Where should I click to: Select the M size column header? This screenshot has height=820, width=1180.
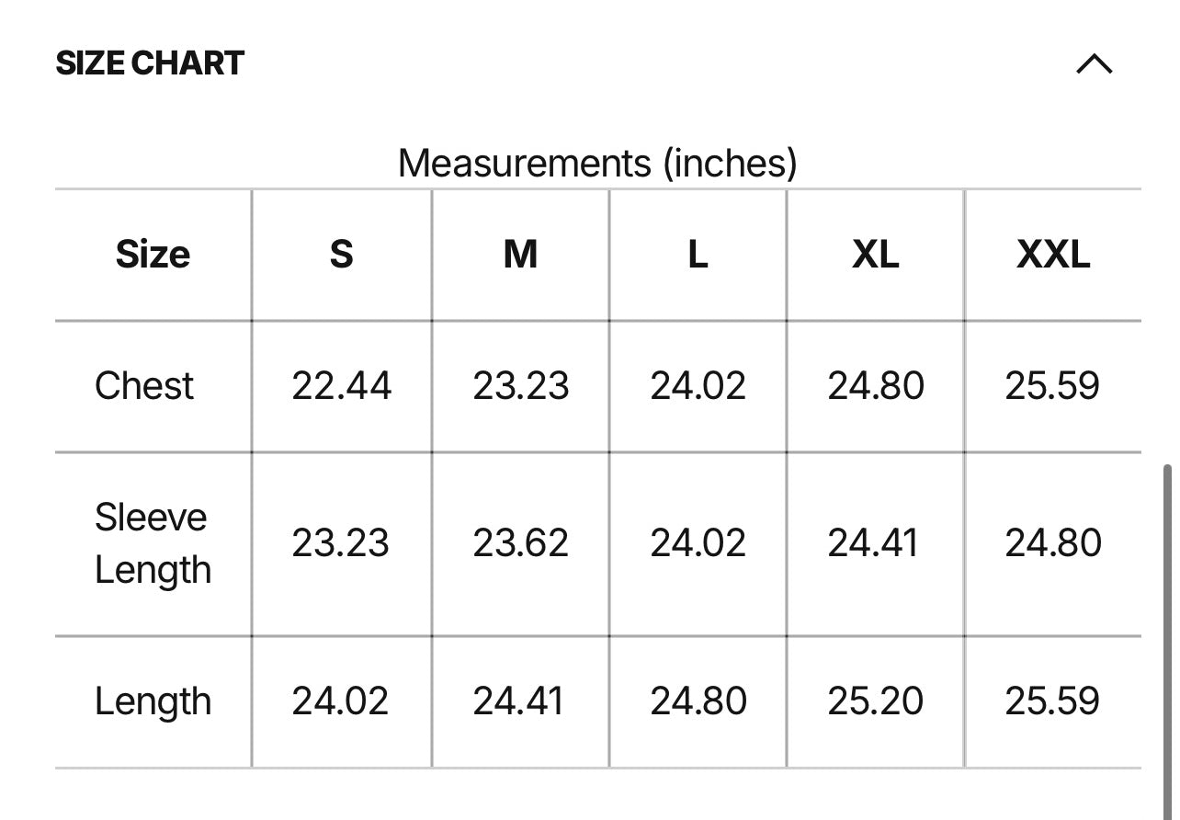point(520,254)
